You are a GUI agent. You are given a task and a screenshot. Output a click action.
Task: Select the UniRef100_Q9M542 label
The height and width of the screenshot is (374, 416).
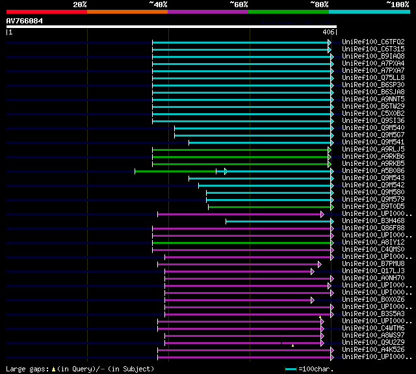click(x=373, y=185)
